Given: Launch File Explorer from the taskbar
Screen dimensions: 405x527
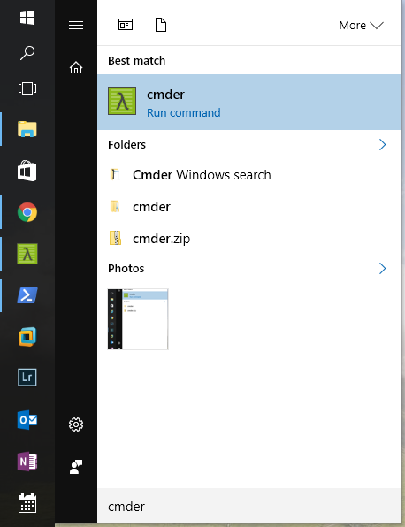Looking at the screenshot, I should [x=27, y=129].
